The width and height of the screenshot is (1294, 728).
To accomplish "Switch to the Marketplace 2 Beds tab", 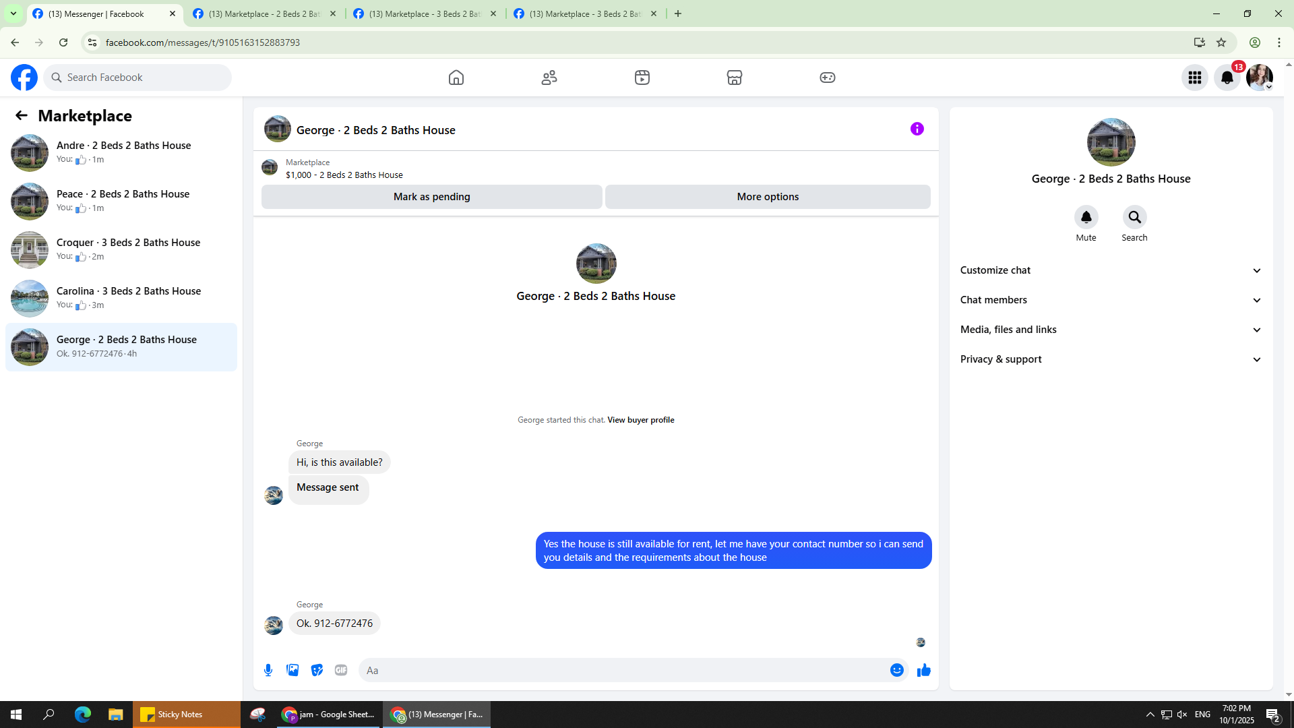I will (x=264, y=13).
